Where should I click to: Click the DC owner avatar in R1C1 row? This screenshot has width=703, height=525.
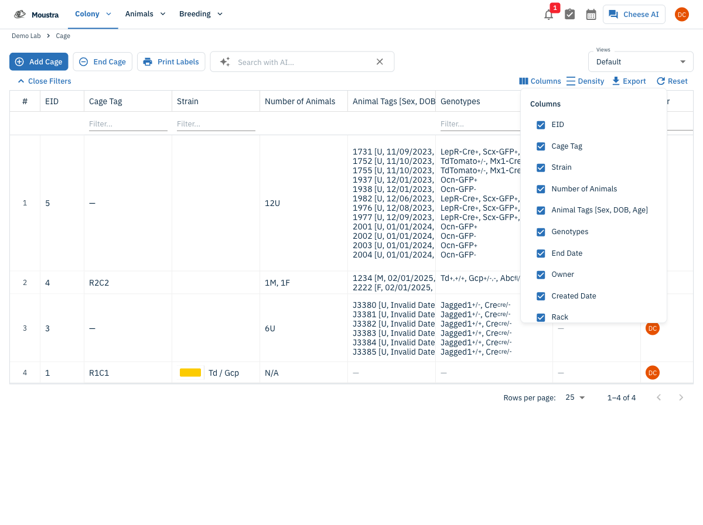(x=653, y=372)
